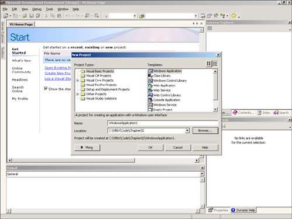The image size is (292, 219).
Task: Open the Tools menu
Action: point(50,9)
